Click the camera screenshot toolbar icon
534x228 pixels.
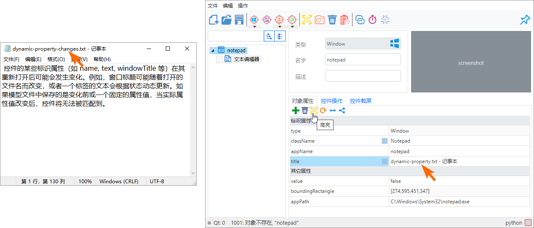320,20
